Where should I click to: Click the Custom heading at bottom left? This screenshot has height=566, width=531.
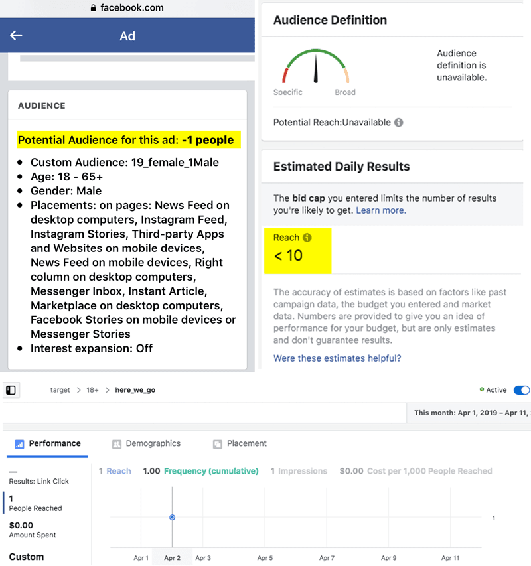pos(27,557)
